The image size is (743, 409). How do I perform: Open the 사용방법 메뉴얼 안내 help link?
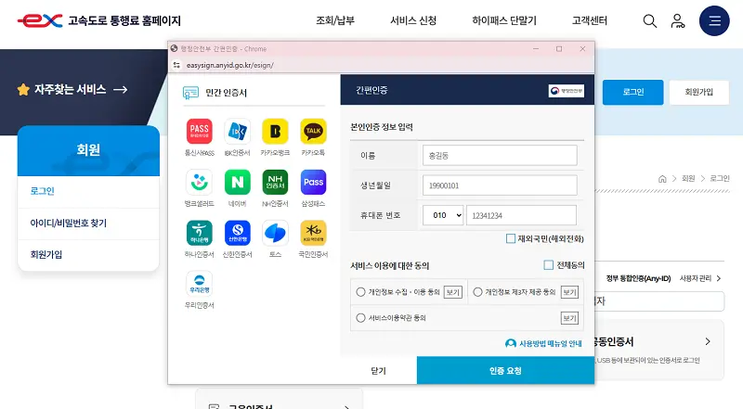click(543, 343)
